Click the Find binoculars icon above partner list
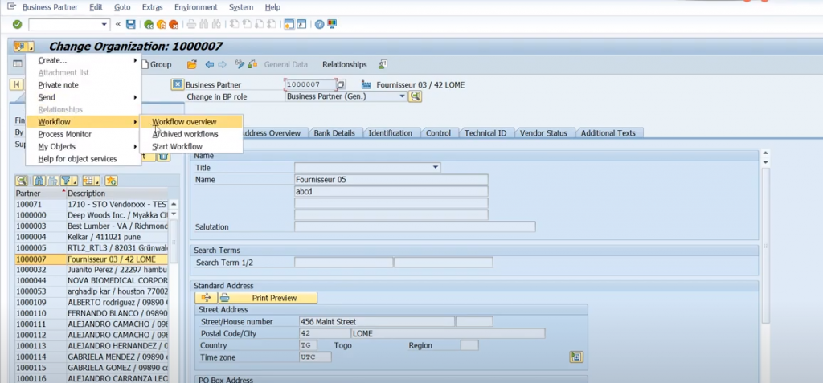The width and height of the screenshot is (823, 383). coord(39,181)
